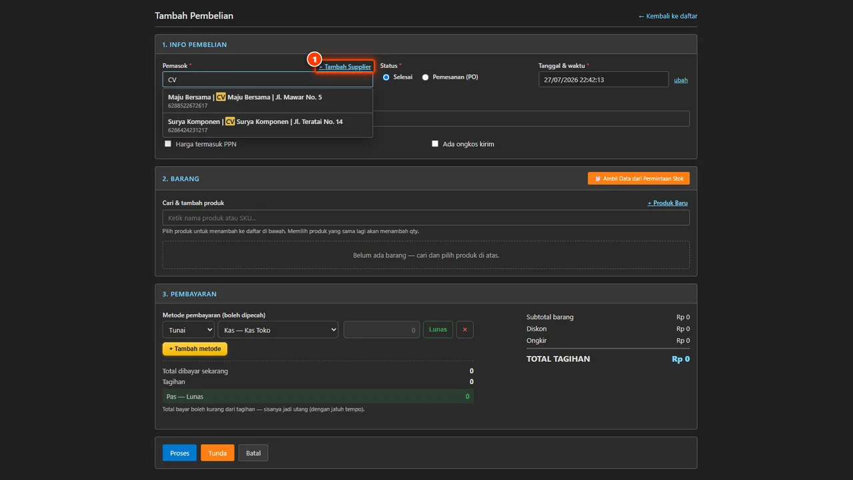Click the product search field
This screenshot has width=853, height=480.
[426, 217]
